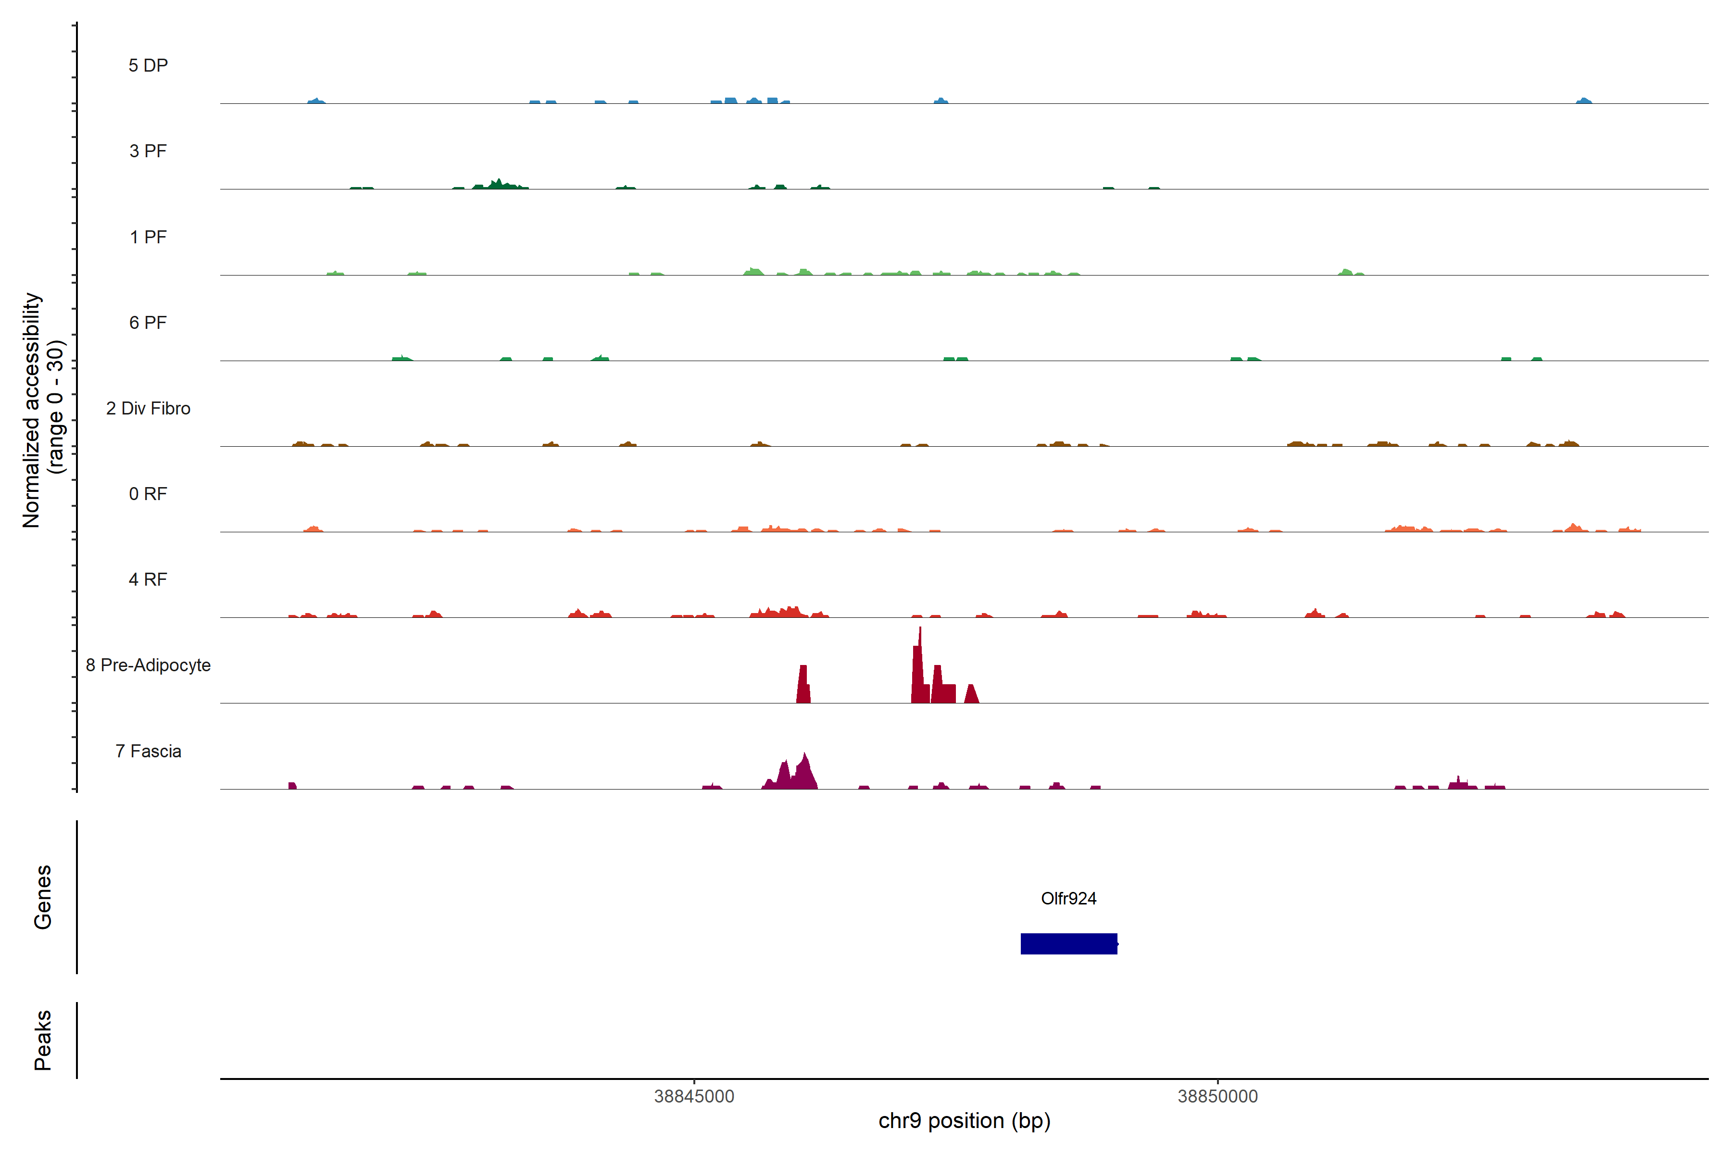The image size is (1731, 1154).
Task: Click the 38845000 x-axis tick label
Action: (694, 1097)
